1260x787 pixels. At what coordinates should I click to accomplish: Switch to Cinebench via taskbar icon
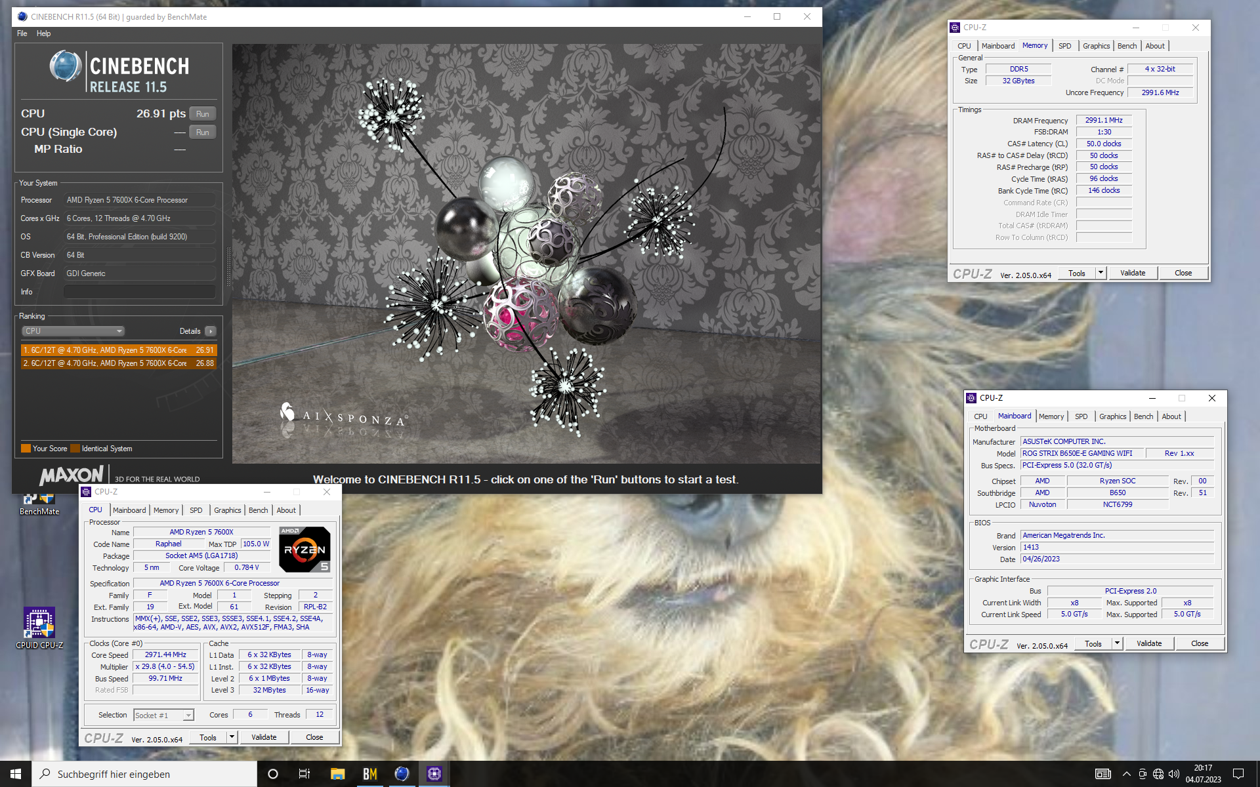pyautogui.click(x=402, y=774)
